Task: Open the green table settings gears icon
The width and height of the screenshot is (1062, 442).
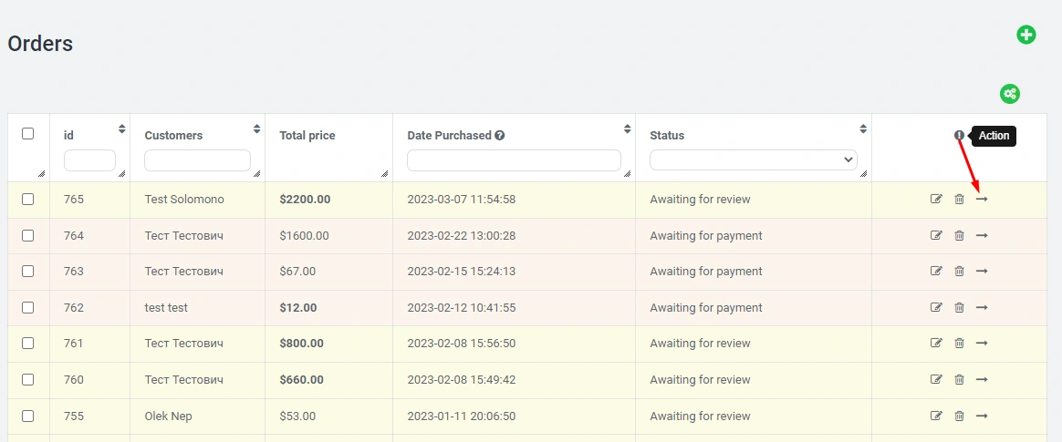Action: click(x=1009, y=94)
